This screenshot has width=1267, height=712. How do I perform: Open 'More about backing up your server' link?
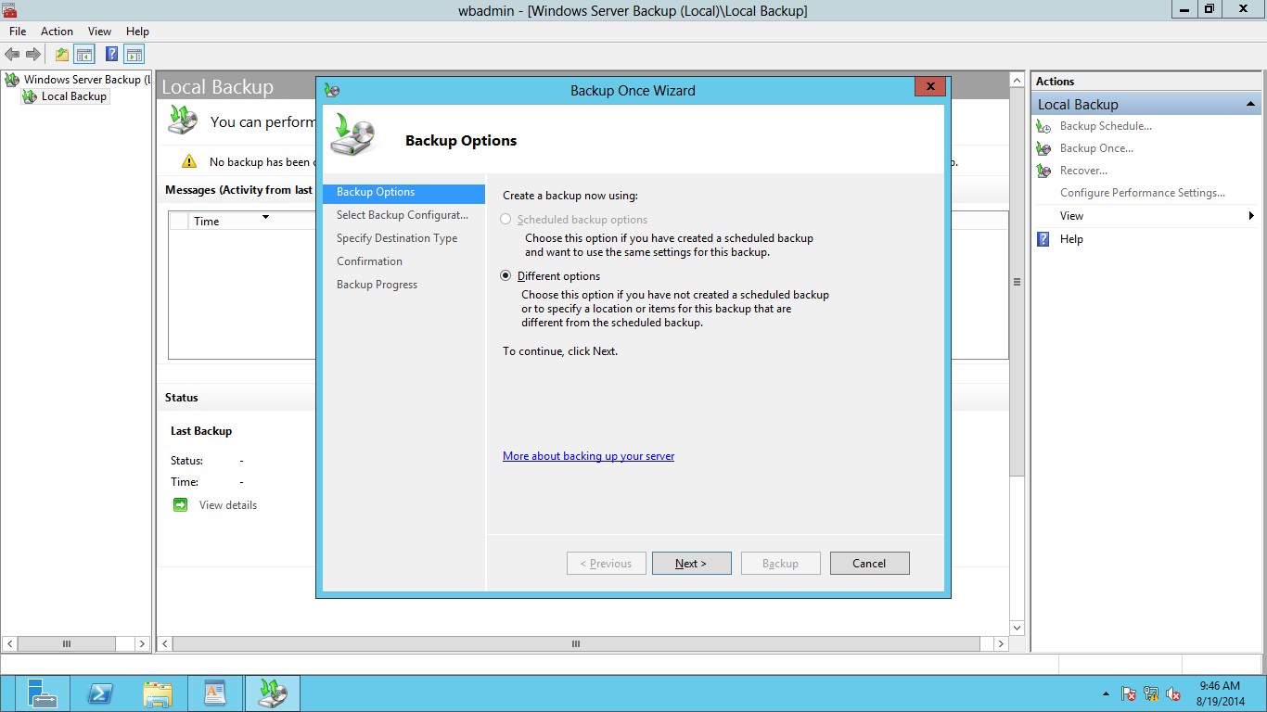(588, 456)
